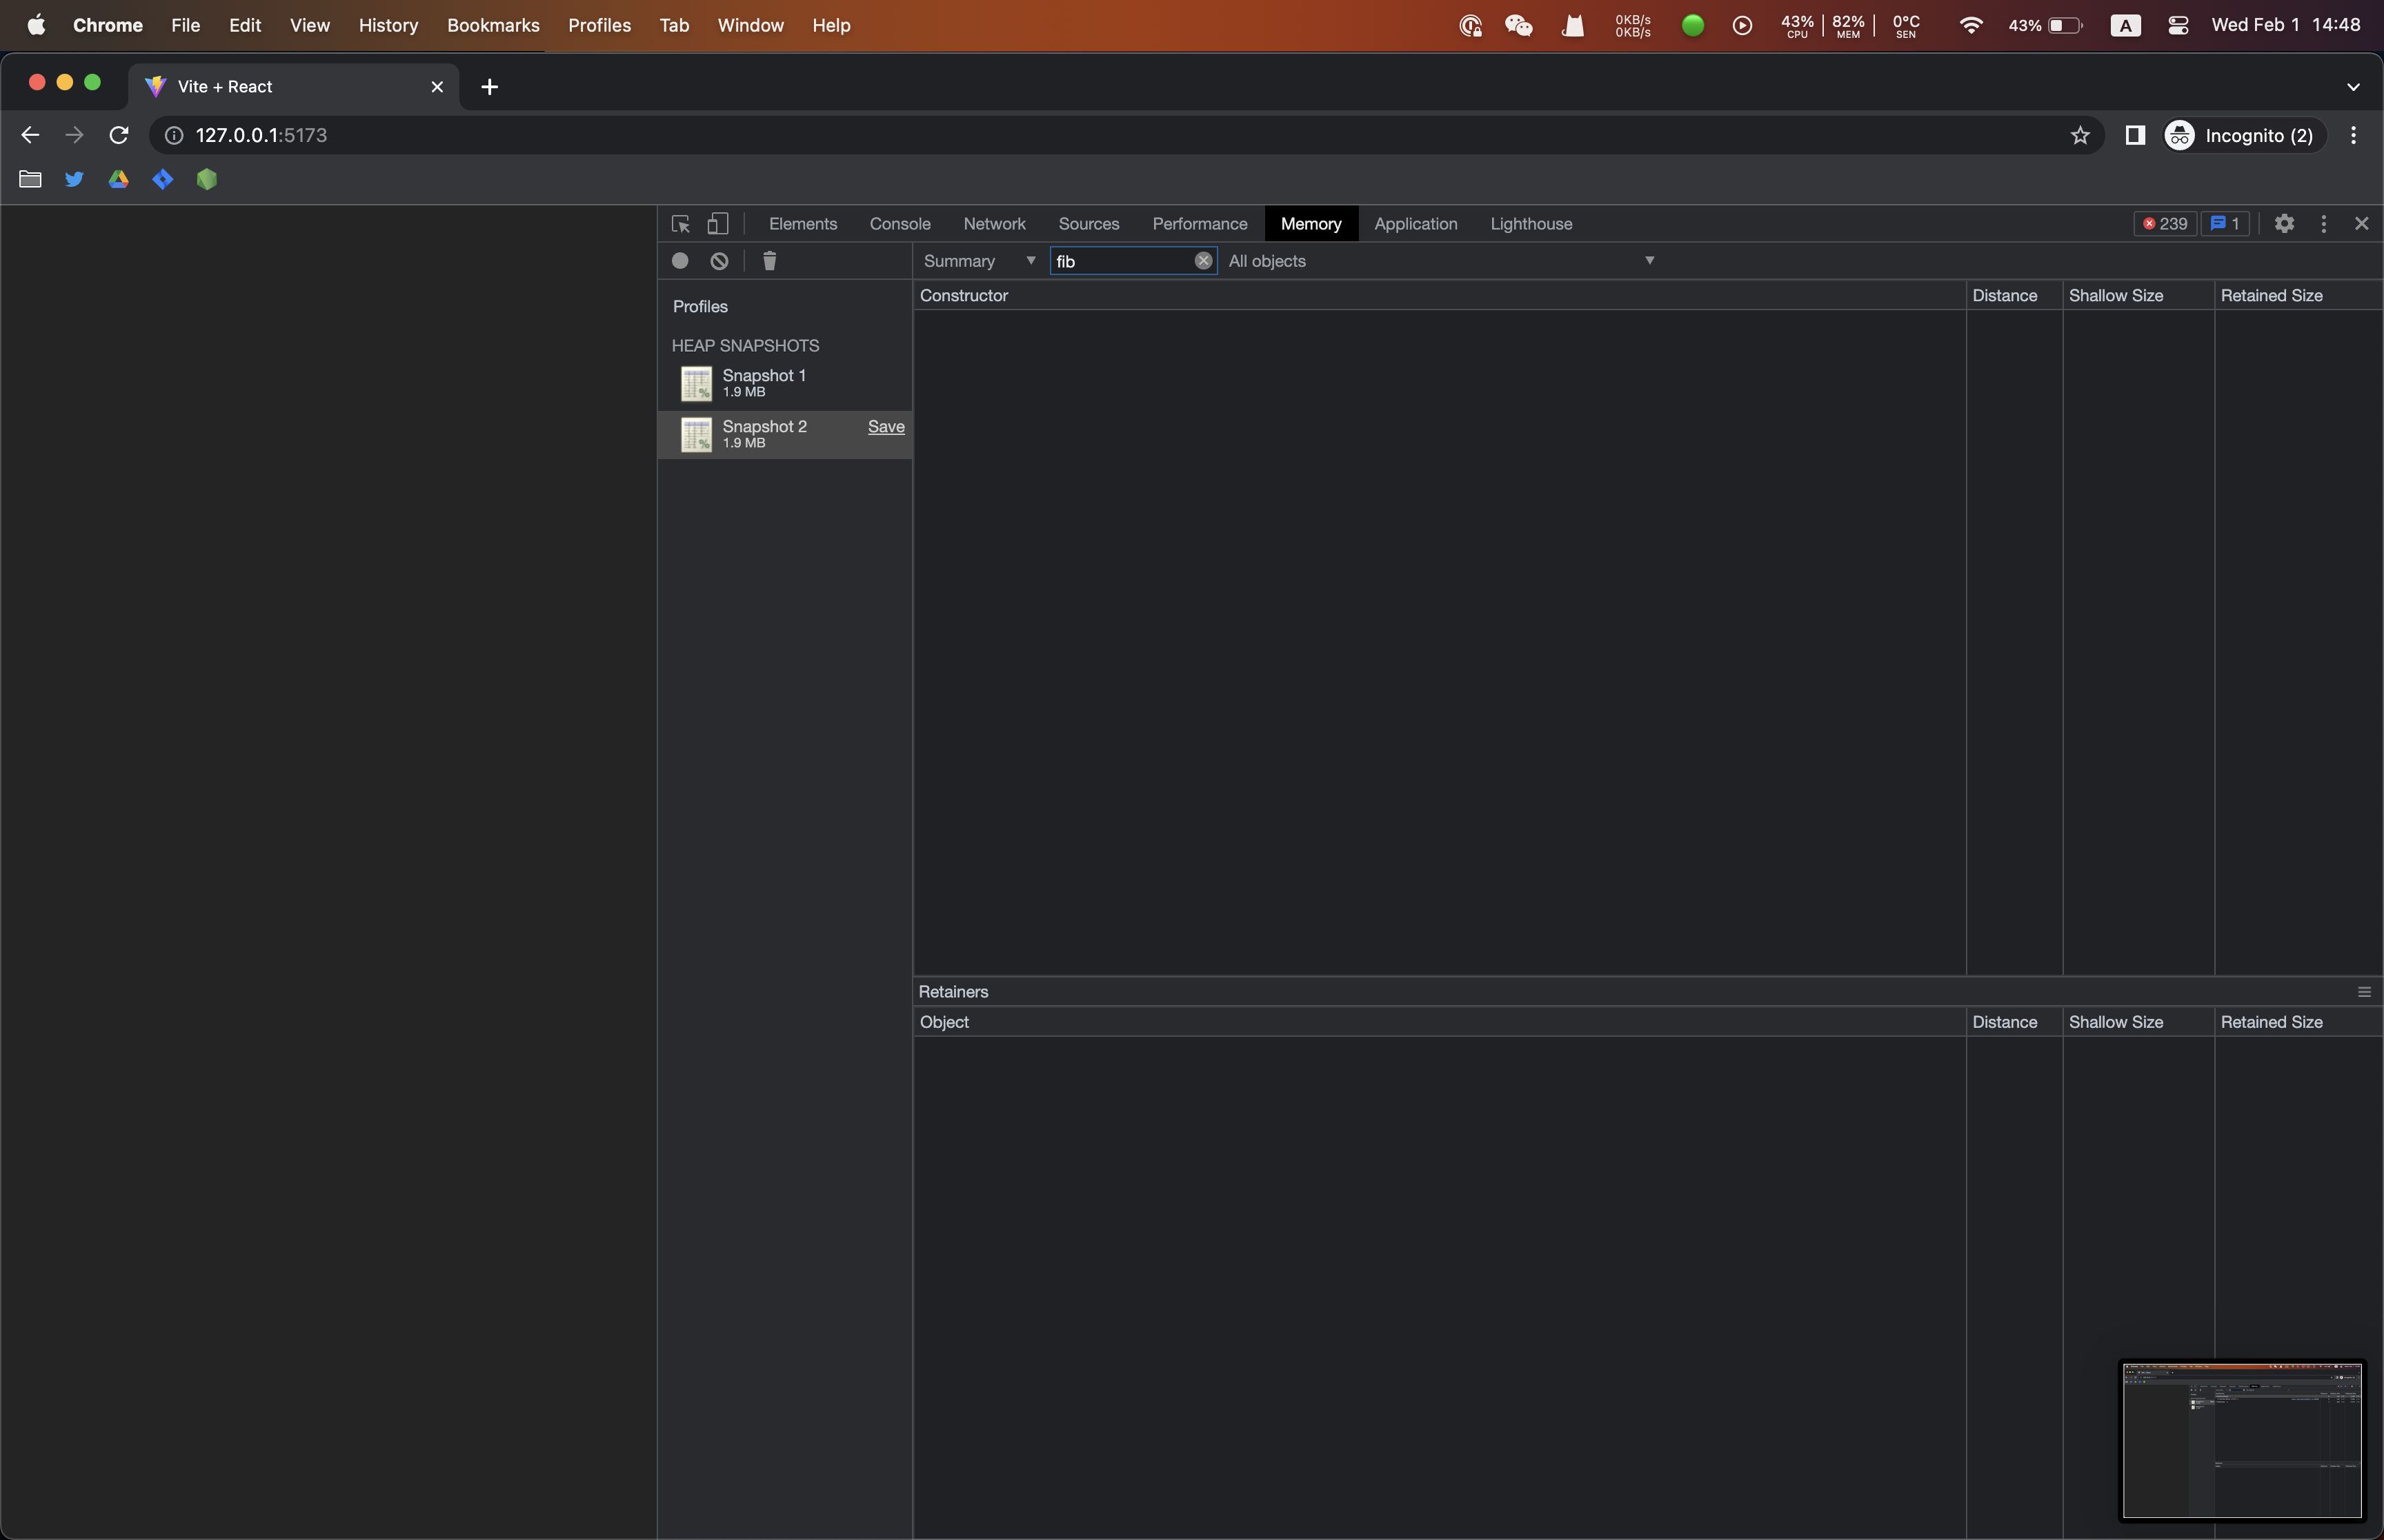View the 239 console errors badge
Image resolution: width=2384 pixels, height=1540 pixels.
2164,223
